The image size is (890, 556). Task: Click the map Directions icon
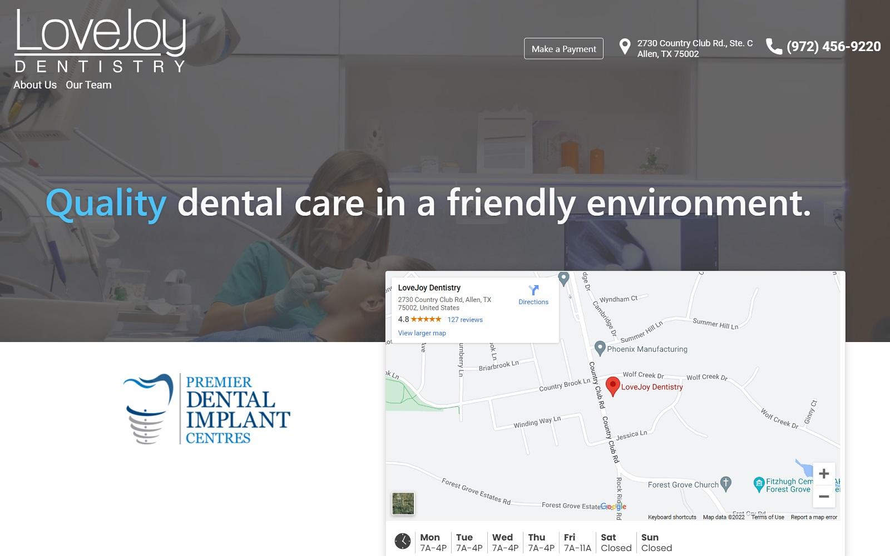coord(533,290)
